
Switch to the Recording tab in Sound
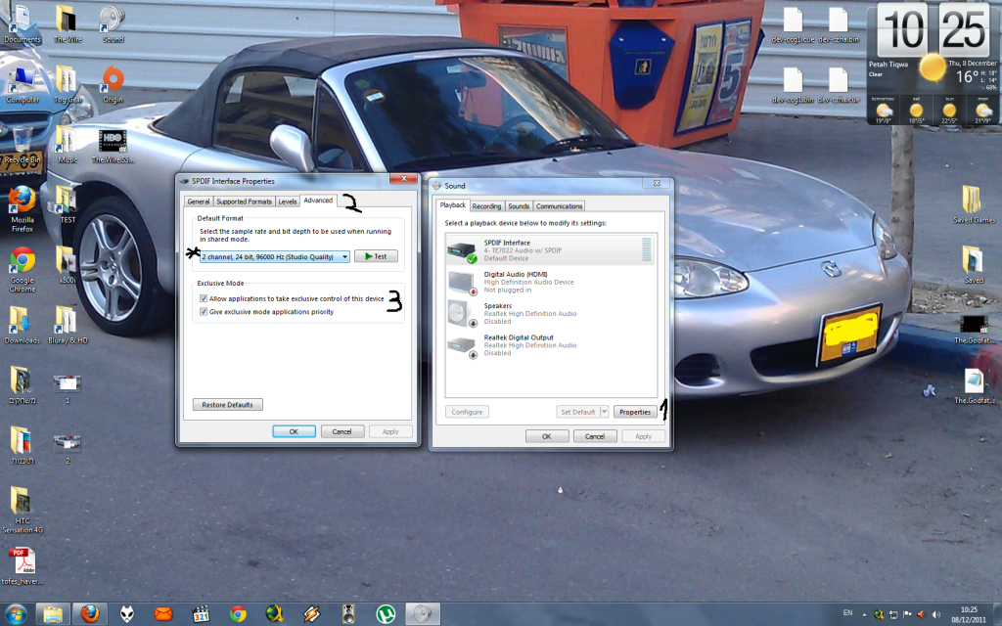pyautogui.click(x=486, y=206)
